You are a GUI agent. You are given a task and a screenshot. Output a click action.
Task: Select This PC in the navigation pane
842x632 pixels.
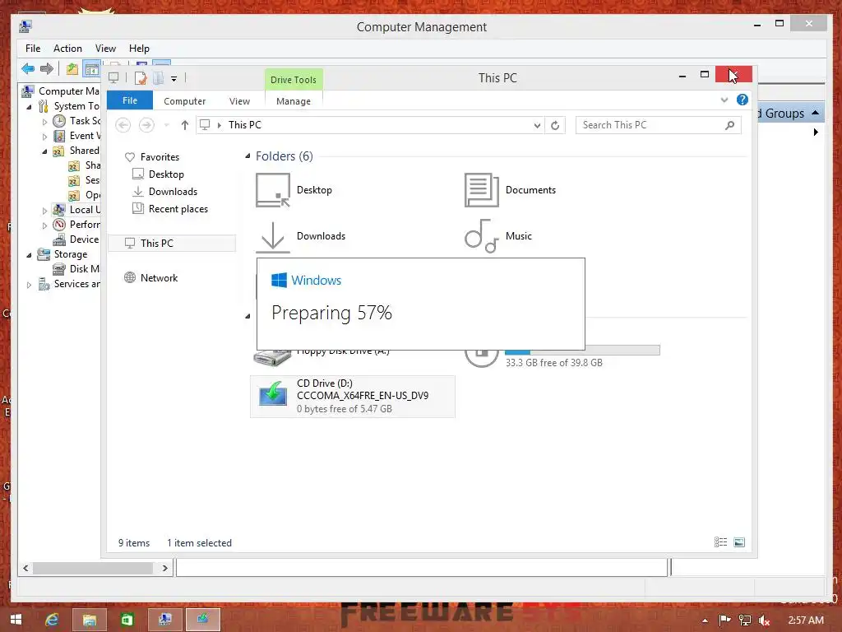click(172, 243)
